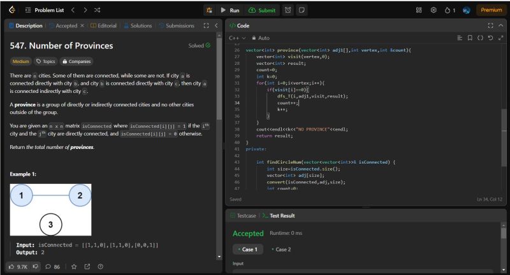Toggle the Auto lock setting
The width and height of the screenshot is (510, 275).
point(261,38)
